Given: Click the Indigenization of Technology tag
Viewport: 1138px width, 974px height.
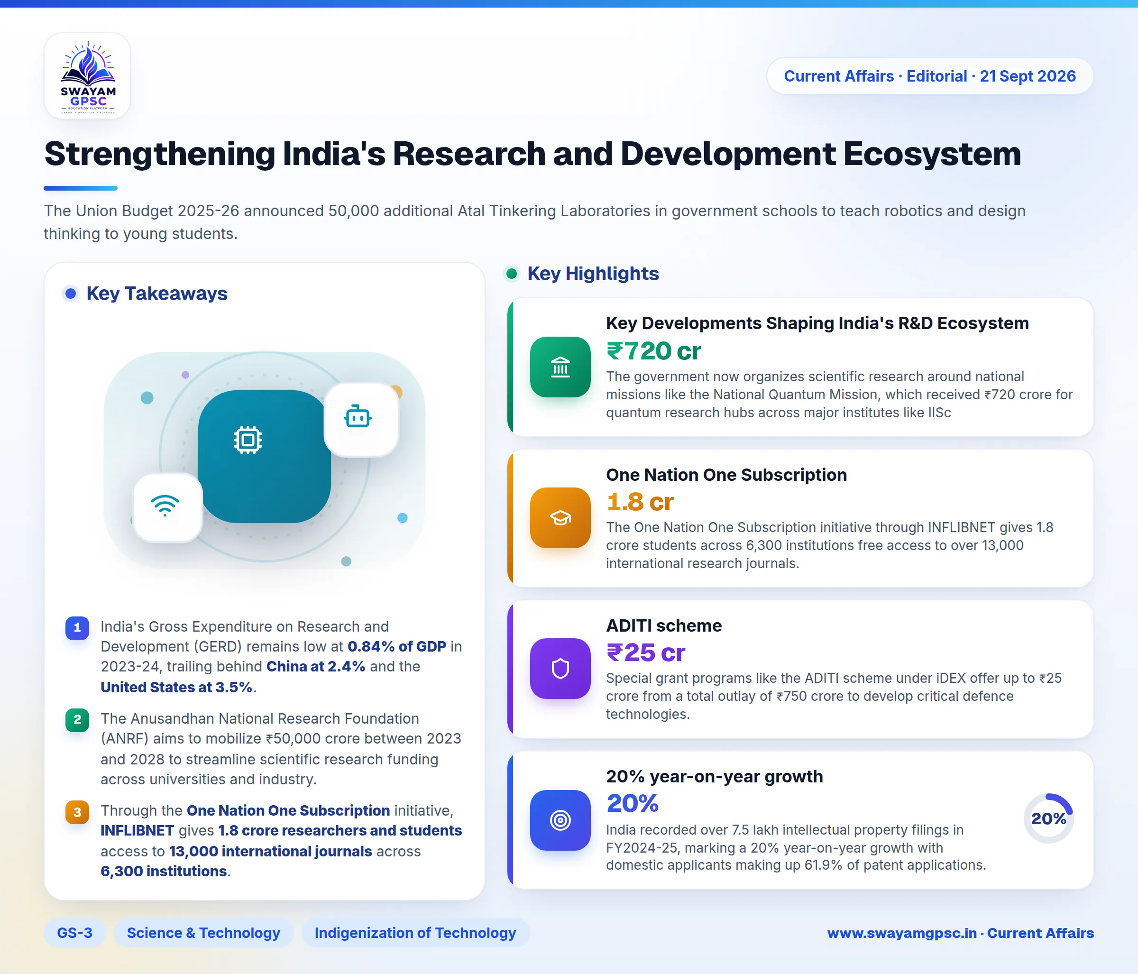Looking at the screenshot, I should point(415,933).
